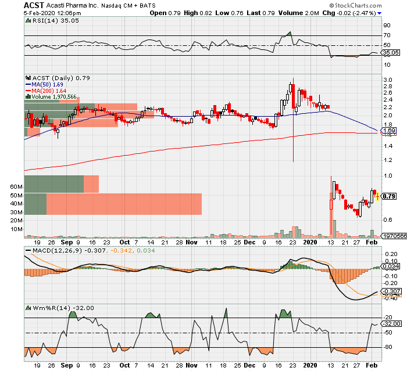Screen dimensions: 407x371
Task: Click the Oct label under the Wm%R panel
Action: click(124, 365)
